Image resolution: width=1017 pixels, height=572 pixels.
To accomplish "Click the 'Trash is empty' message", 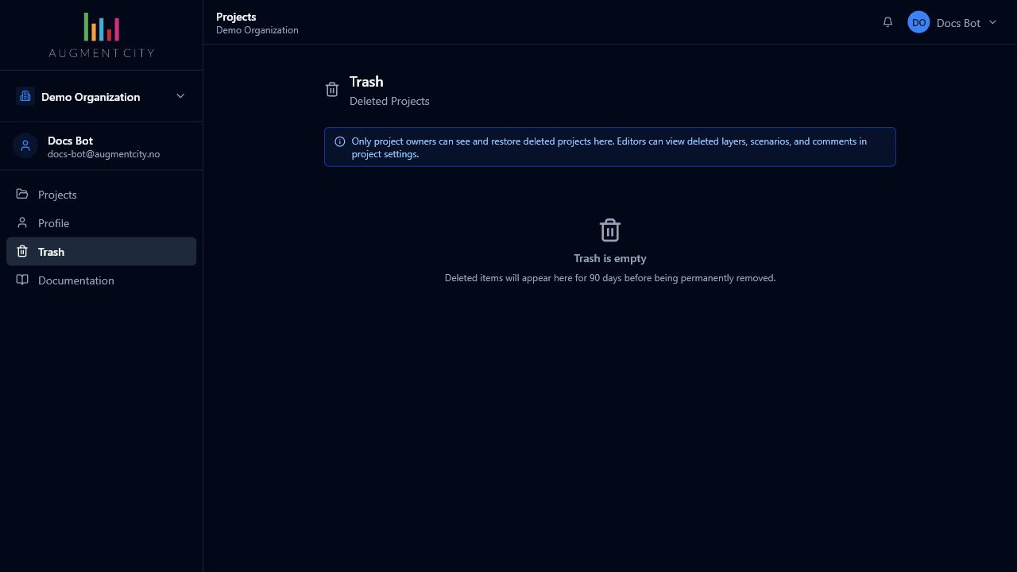I will click(610, 258).
